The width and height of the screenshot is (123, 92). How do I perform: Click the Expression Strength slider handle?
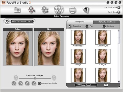(x=35, y=78)
